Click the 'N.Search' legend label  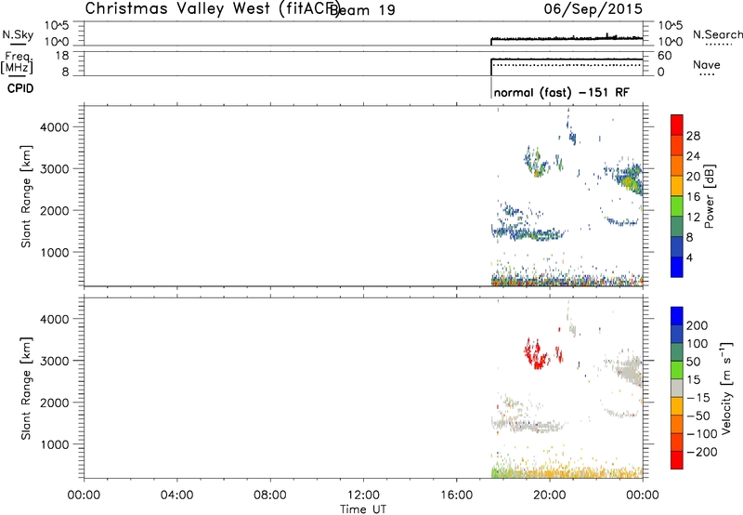tap(717, 34)
